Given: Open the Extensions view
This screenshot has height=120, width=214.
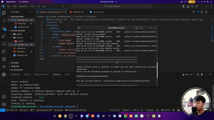Looking at the screenshot, I should tap(4, 51).
